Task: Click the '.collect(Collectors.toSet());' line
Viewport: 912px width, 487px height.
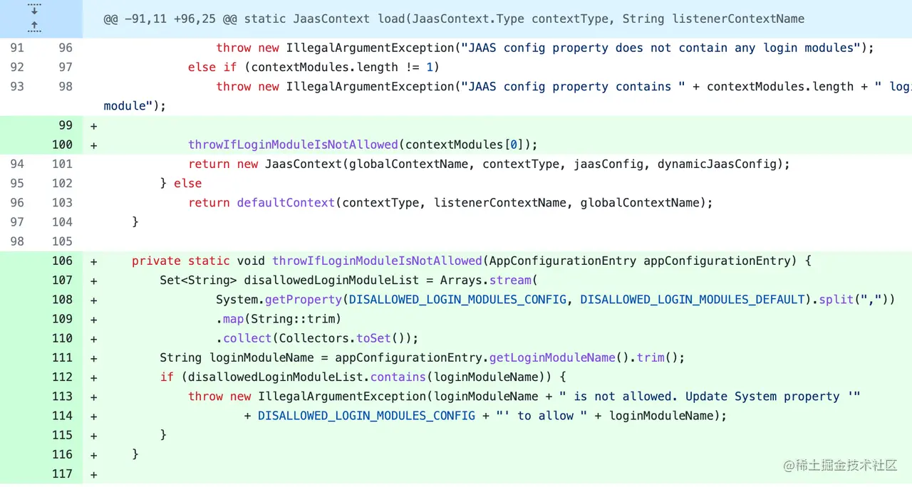Action: (318, 337)
